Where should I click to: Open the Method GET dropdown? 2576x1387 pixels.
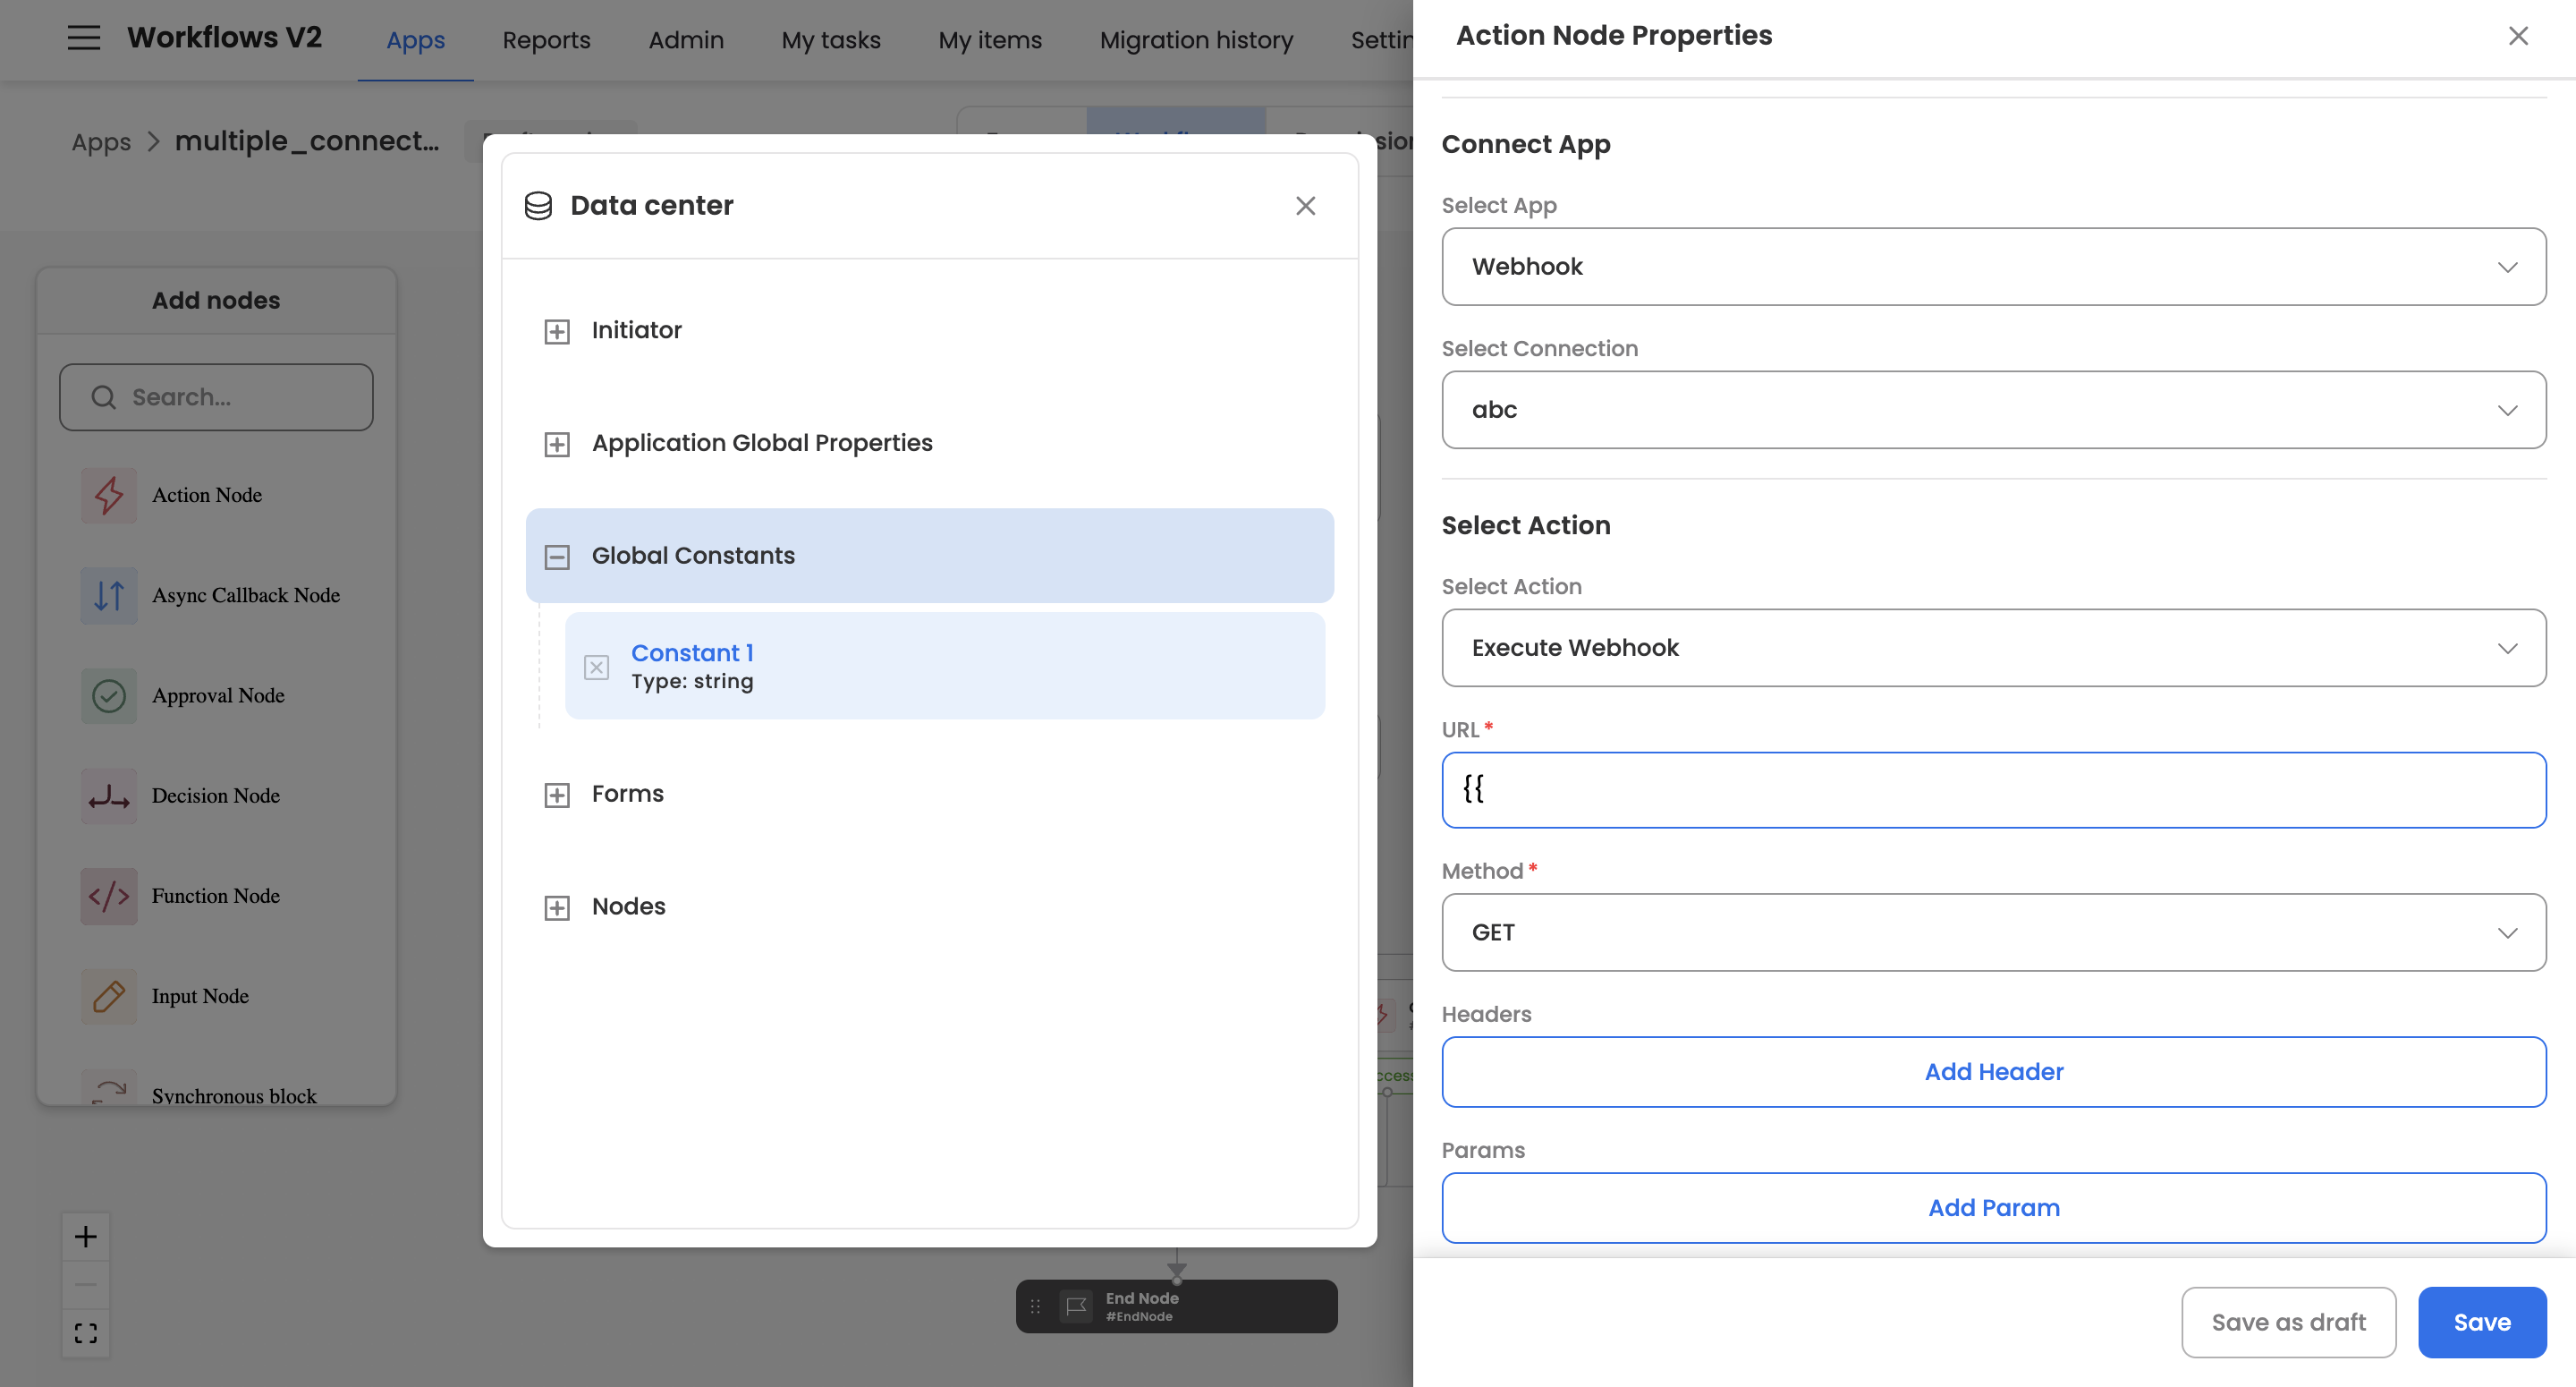click(x=1993, y=932)
